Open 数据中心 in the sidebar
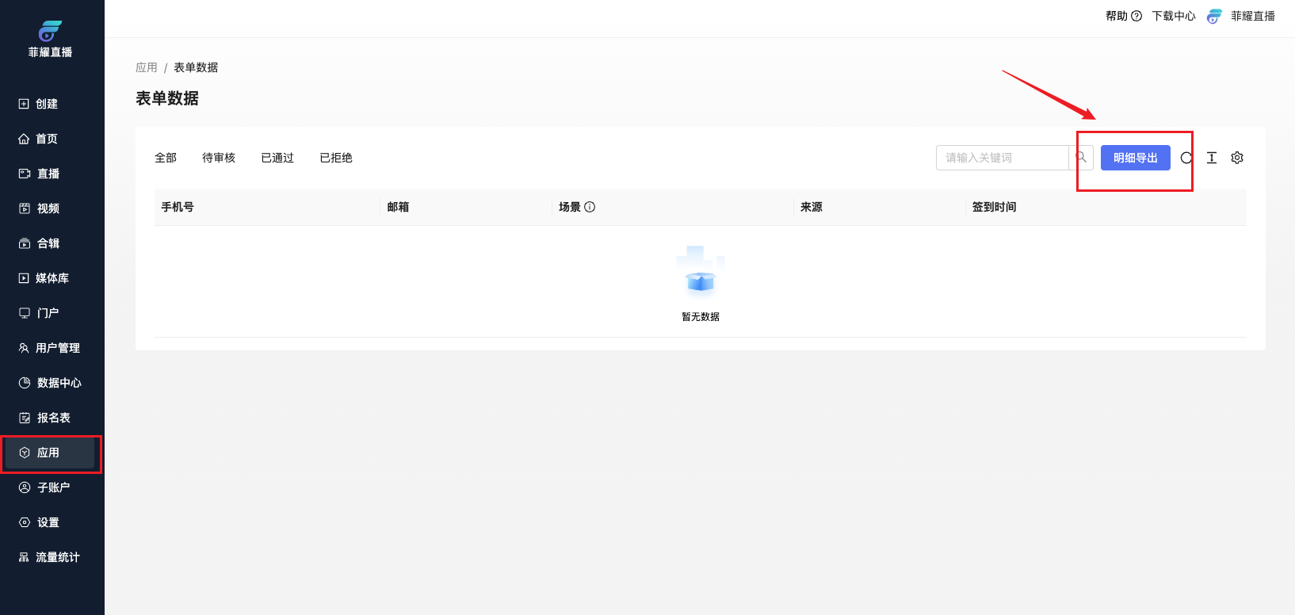Screen dimensions: 1295x615 [x=51, y=383]
